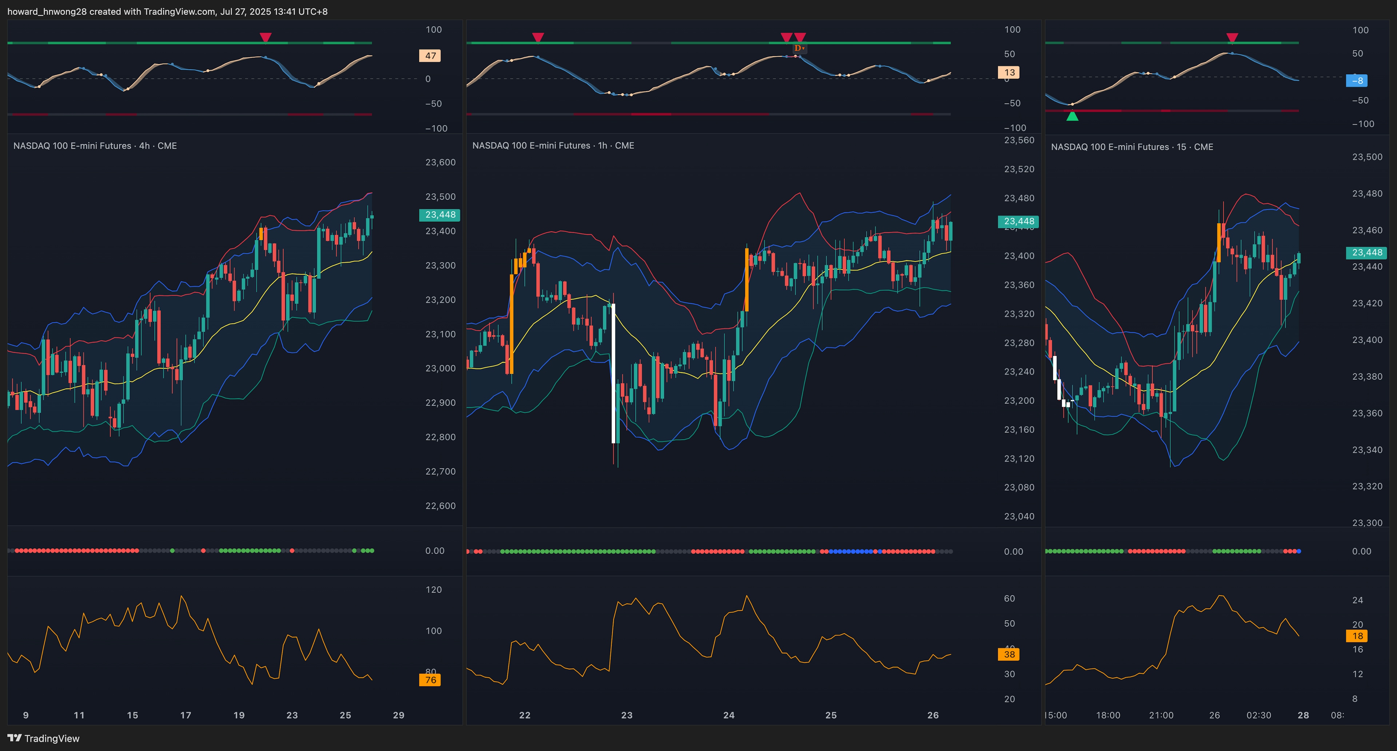Click the 0.00 label in the 15-minute panel
Screen dimensions: 1397x751
click(1361, 551)
